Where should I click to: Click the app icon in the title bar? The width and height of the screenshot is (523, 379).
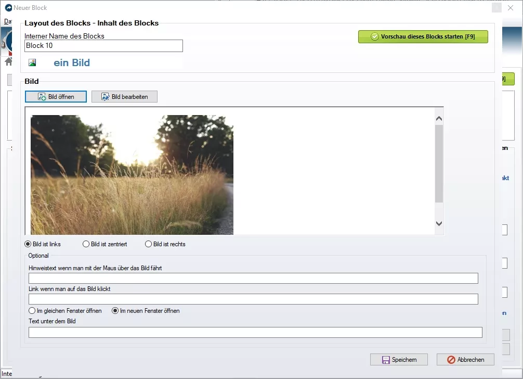pos(8,8)
